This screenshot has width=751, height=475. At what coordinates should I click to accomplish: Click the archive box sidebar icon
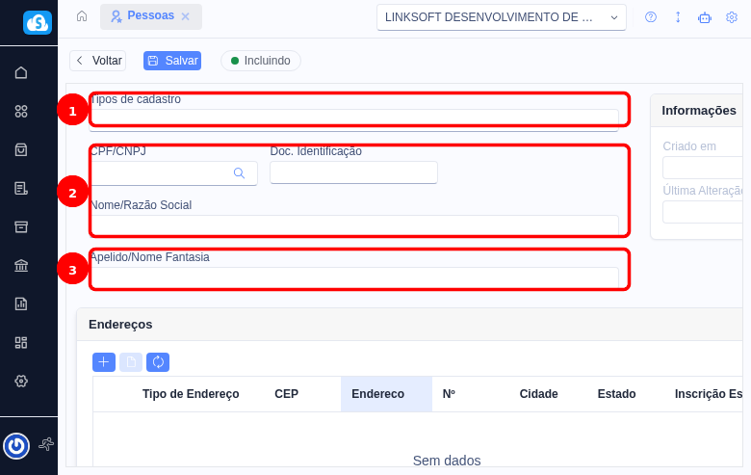point(21,226)
